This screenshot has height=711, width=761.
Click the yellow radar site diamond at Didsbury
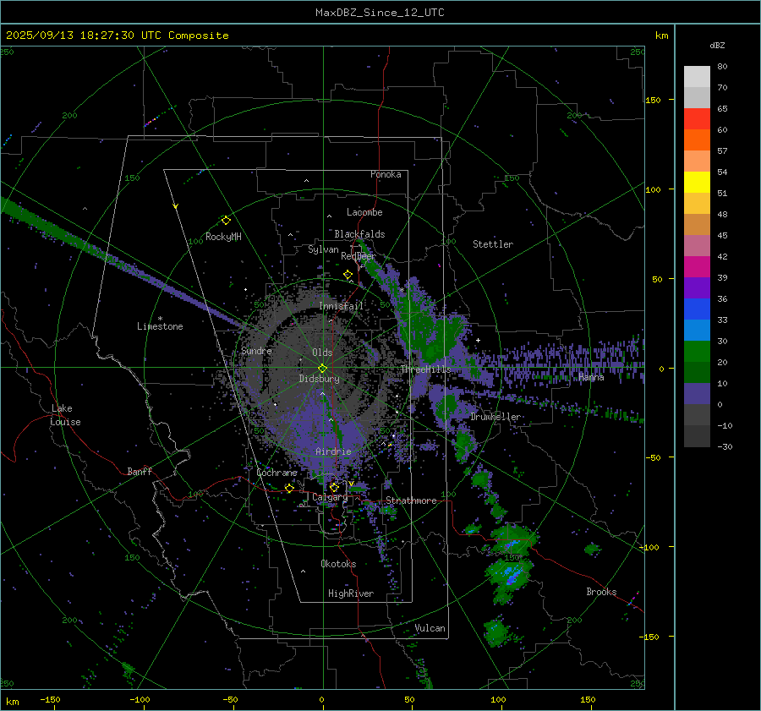click(x=322, y=369)
